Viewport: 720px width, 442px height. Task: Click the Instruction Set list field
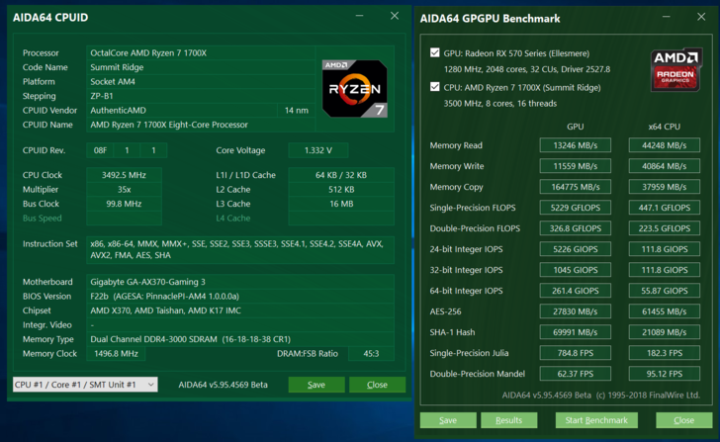click(x=240, y=250)
